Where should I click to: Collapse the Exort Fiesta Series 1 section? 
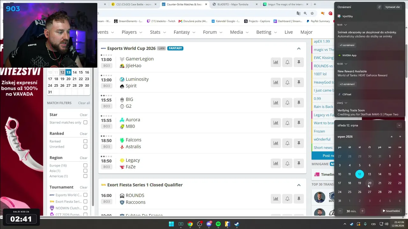[x=299, y=185]
